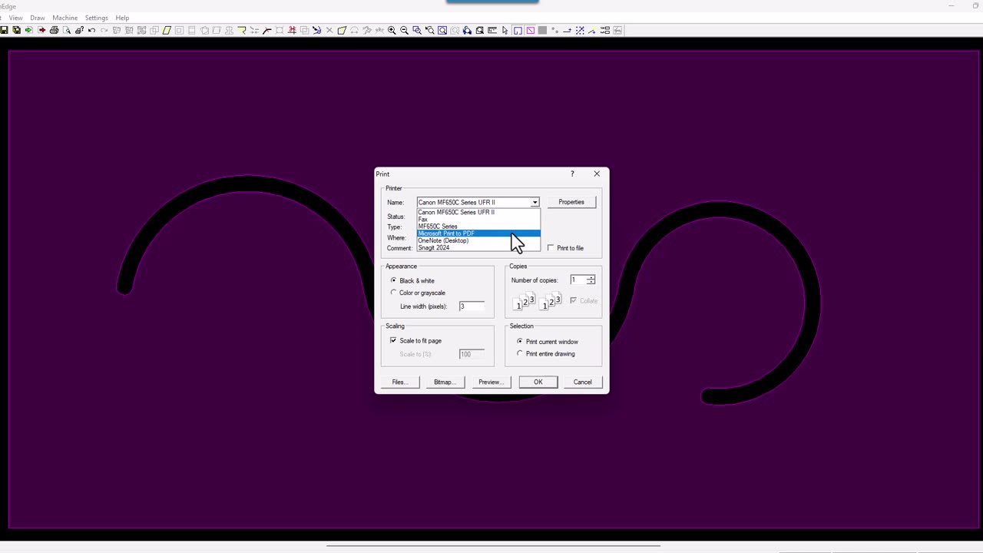Open the Settings menu
The width and height of the screenshot is (983, 553).
pyautogui.click(x=96, y=18)
